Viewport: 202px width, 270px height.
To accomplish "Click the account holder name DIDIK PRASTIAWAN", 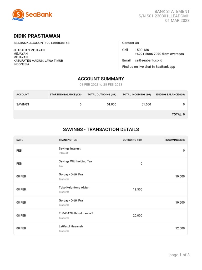I will 37,36.
